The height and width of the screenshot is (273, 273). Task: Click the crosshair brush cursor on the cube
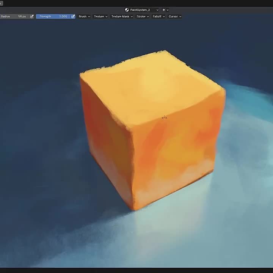[x=164, y=118]
